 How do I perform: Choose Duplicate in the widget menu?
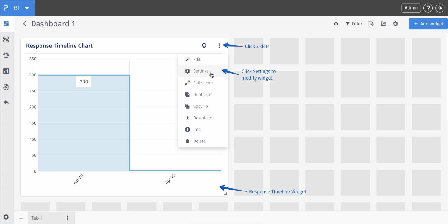pos(202,95)
